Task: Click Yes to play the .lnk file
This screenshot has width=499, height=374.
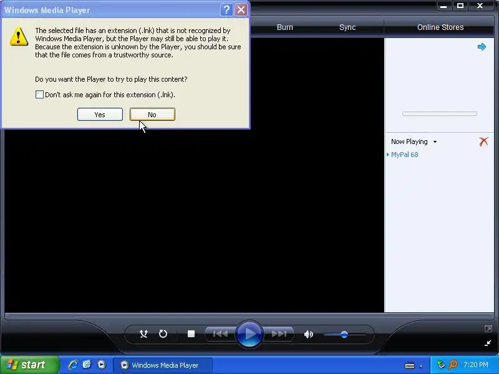Action: [x=100, y=115]
